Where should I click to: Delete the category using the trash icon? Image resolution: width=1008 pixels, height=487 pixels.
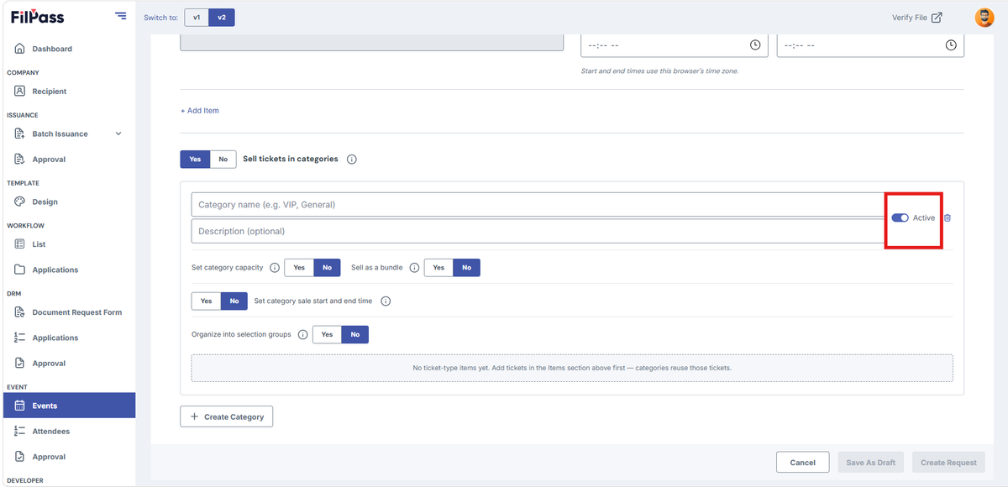(x=948, y=217)
